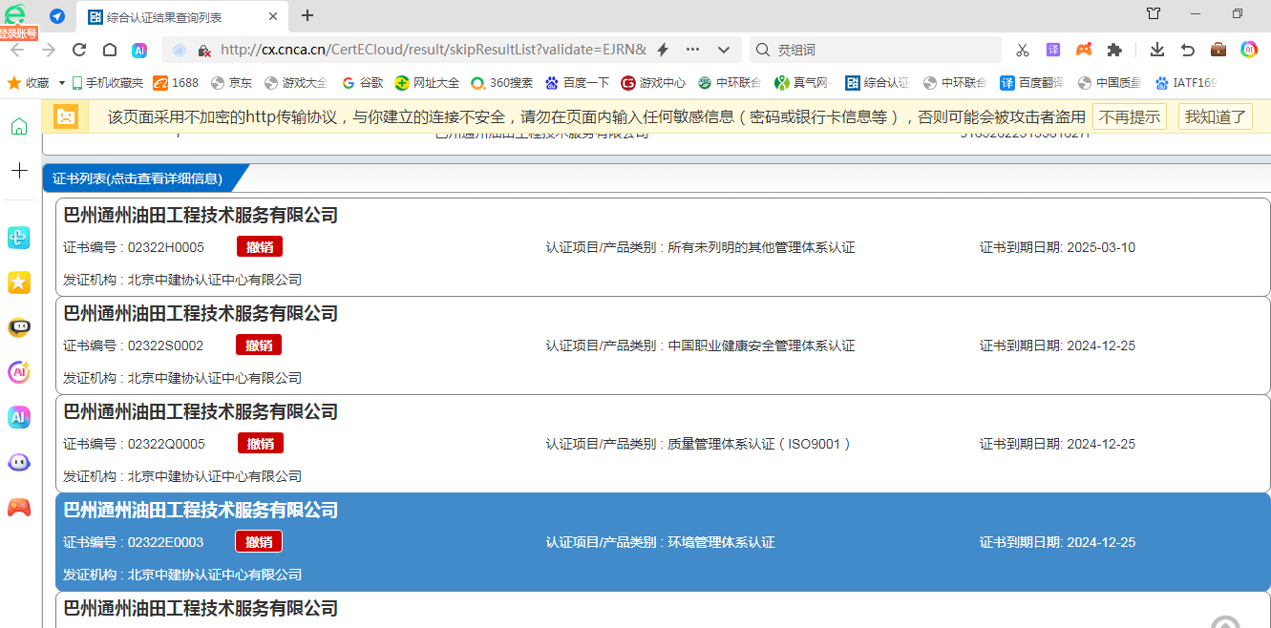Viewport: 1271px width, 628px height.
Task: Click the yellow warning face icon
Action: tap(66, 116)
